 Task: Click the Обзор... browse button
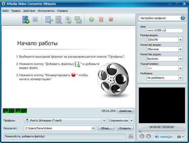click(x=106, y=128)
